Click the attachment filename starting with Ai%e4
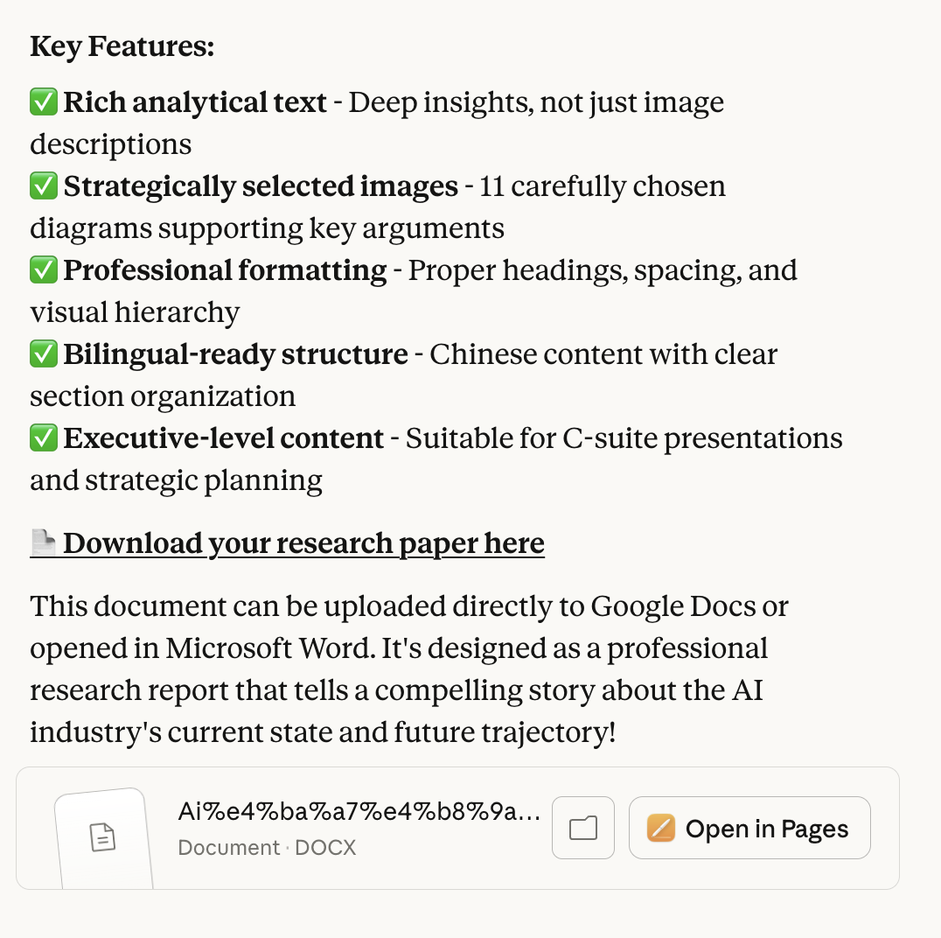 pos(359,812)
